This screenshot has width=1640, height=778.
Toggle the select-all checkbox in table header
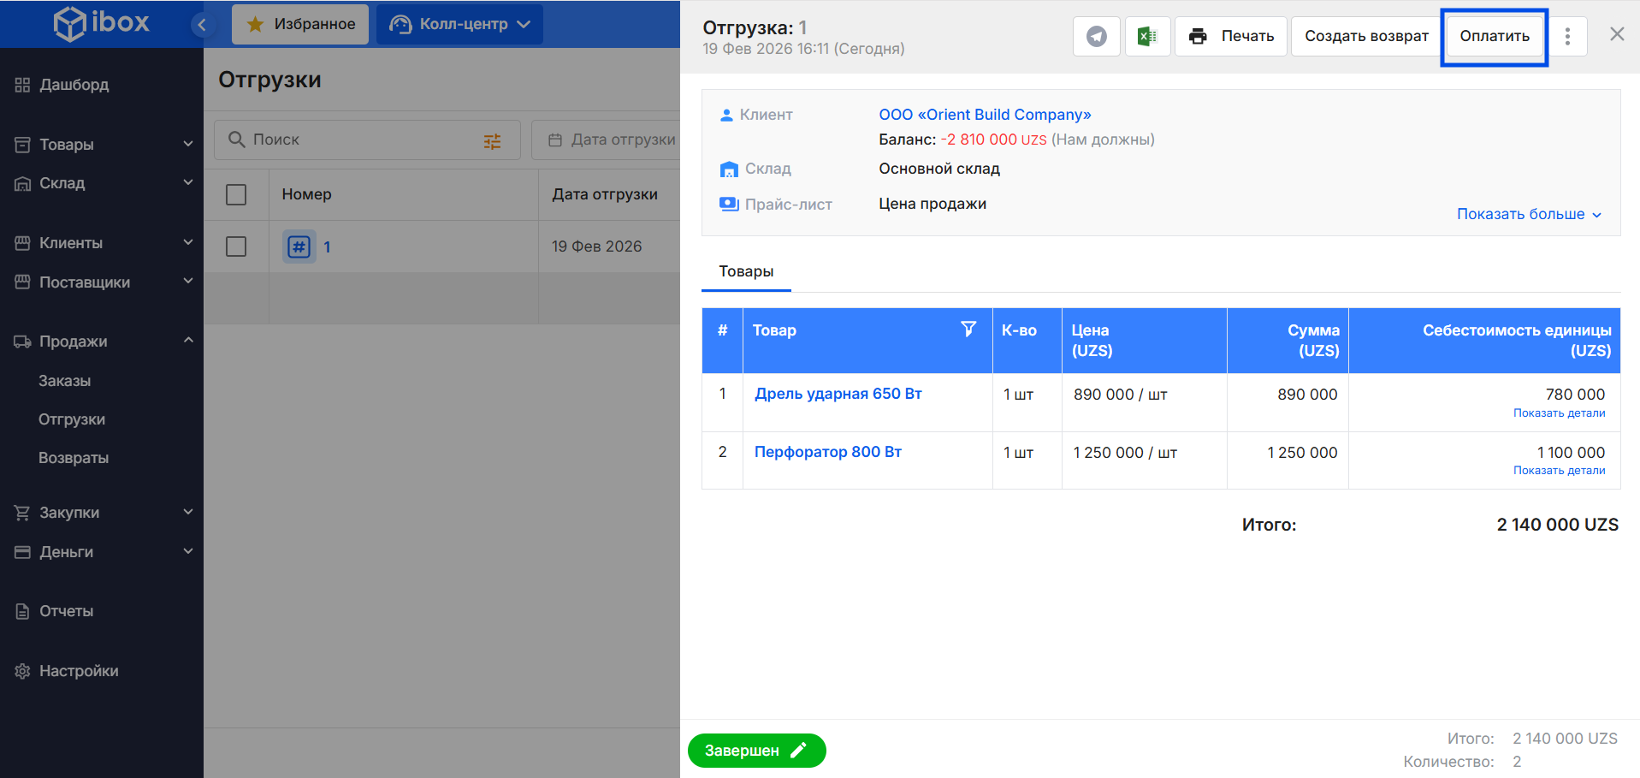pos(236,194)
